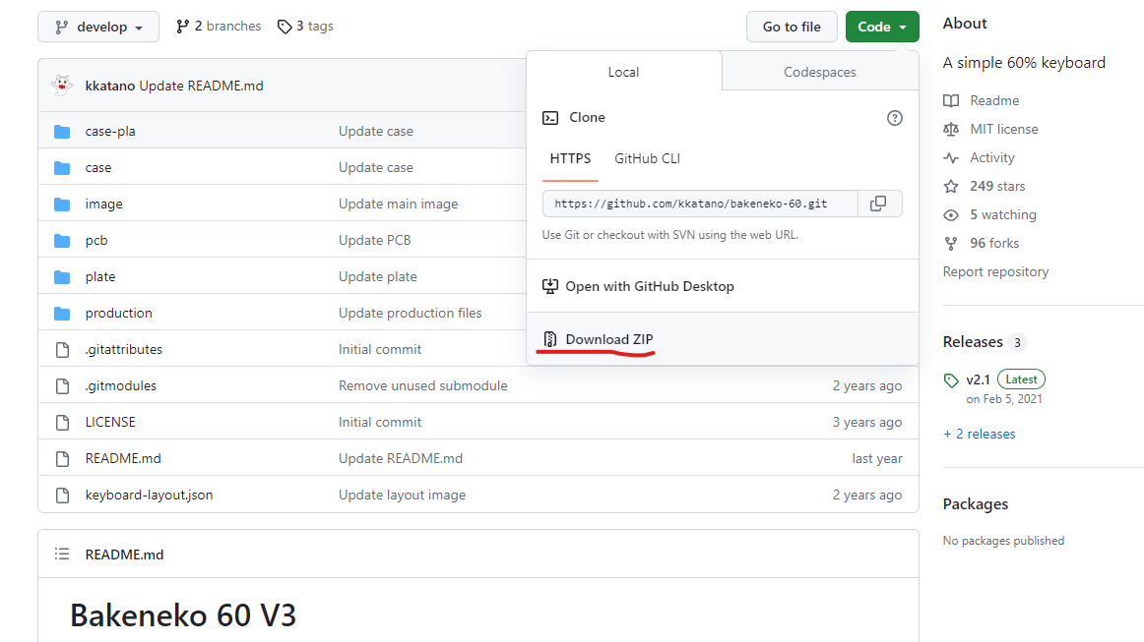Viewport: 1144px width, 642px height.
Task: Select the HTTPS clone tab
Action: tap(571, 159)
